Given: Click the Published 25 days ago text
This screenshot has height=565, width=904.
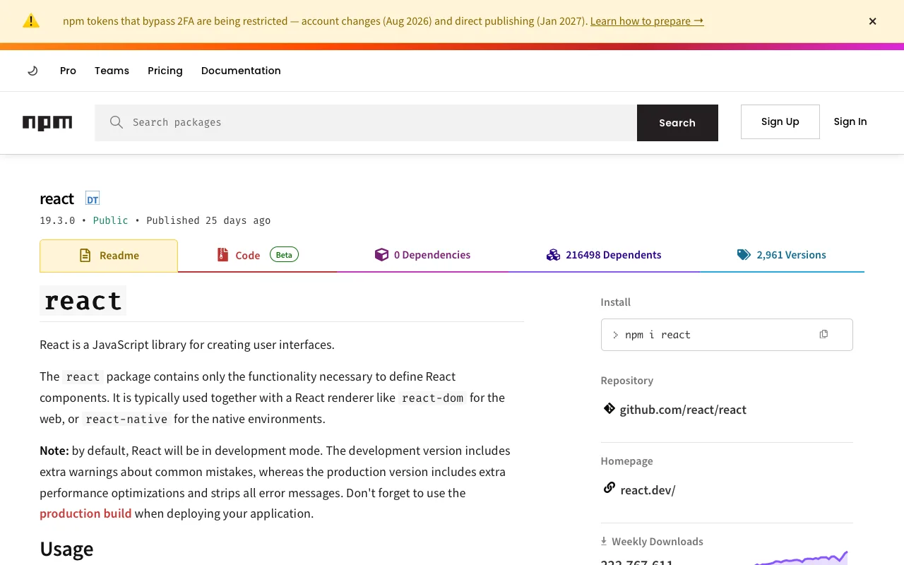Looking at the screenshot, I should [208, 220].
